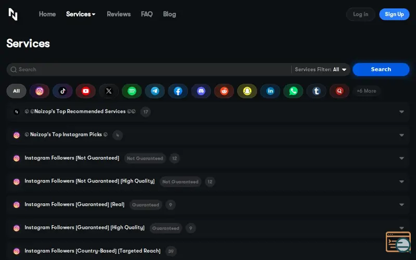Open the FAQ page

[x=147, y=14]
